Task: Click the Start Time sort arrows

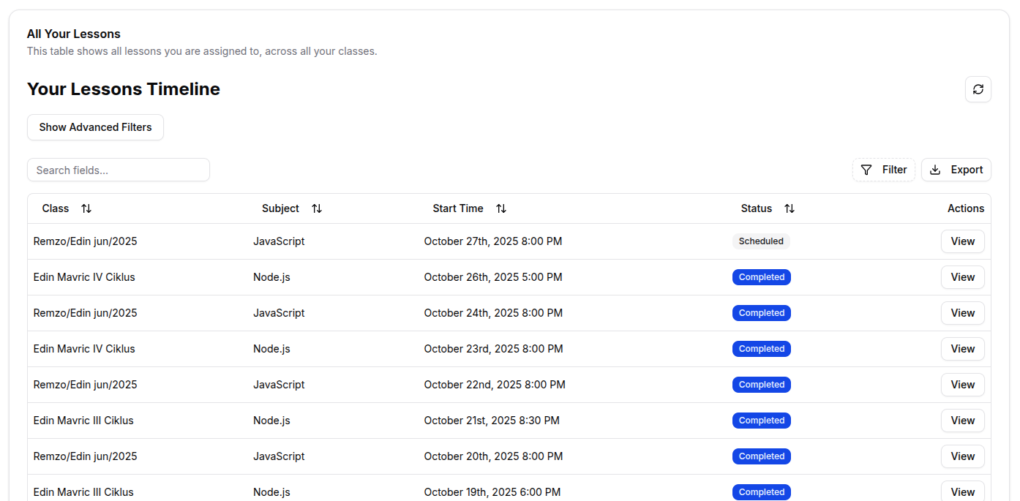Action: click(501, 208)
